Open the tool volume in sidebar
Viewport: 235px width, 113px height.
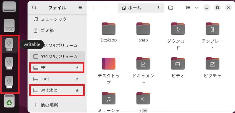57,79
